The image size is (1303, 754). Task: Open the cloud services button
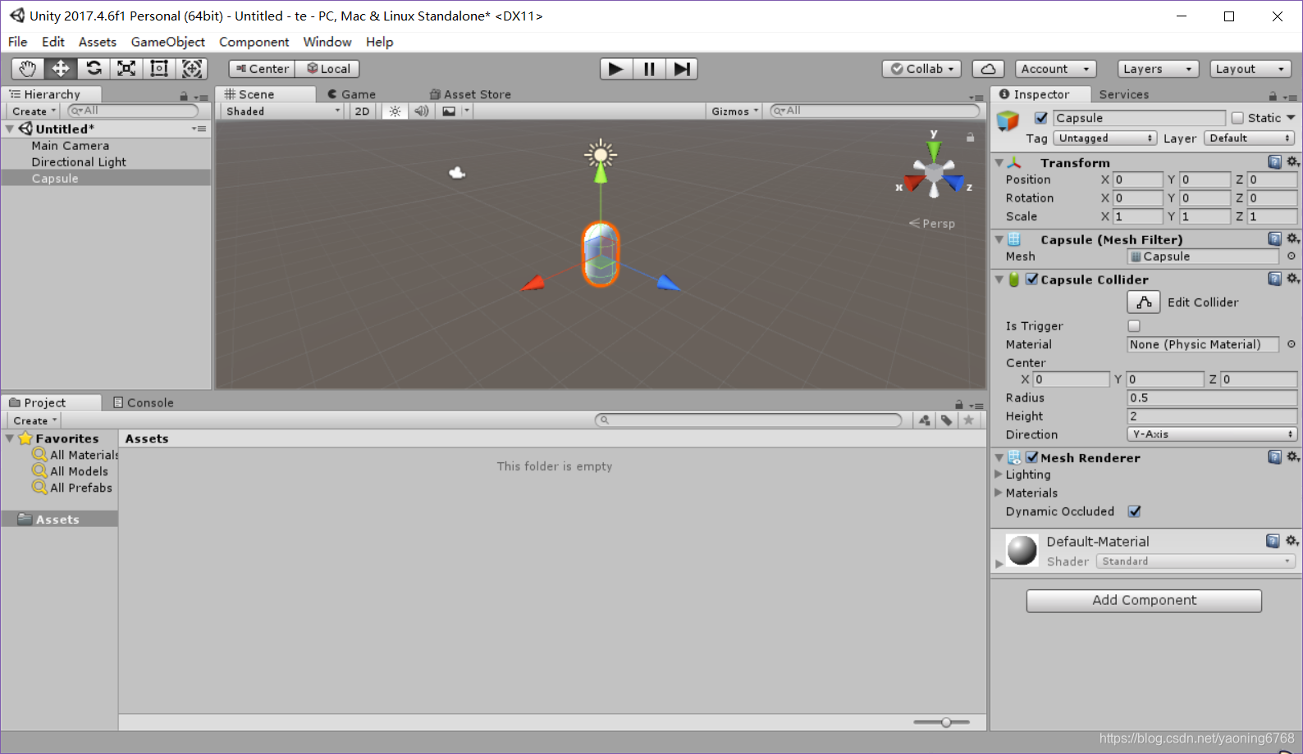coord(989,69)
